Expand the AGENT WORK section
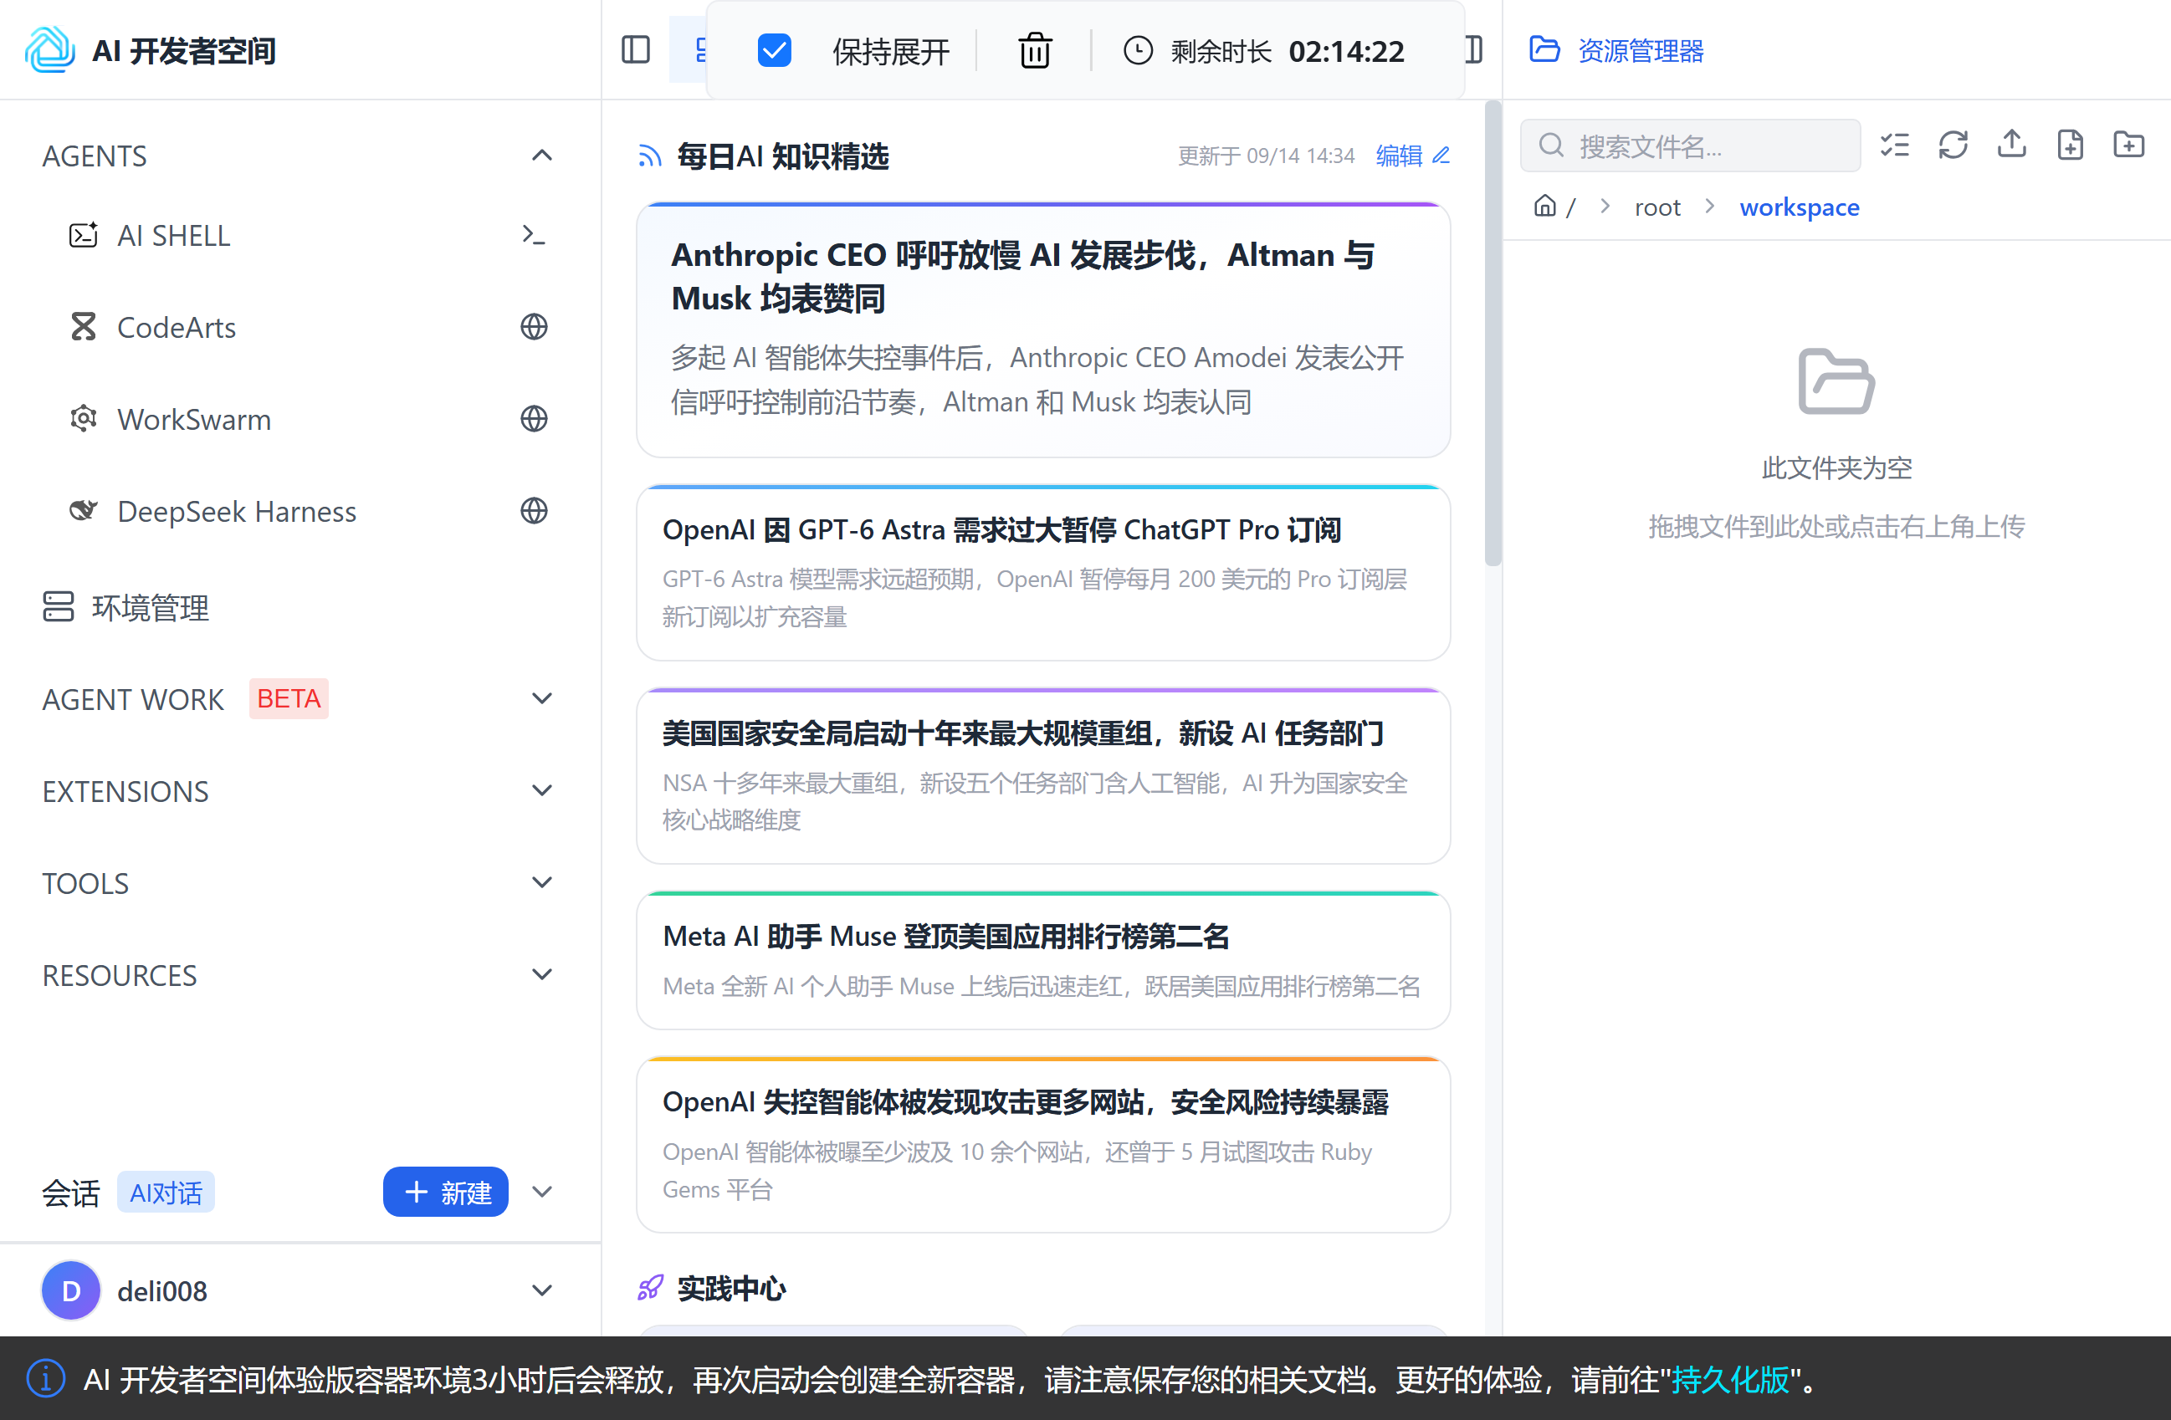Screen dimensions: 2171x1420 (x=541, y=698)
